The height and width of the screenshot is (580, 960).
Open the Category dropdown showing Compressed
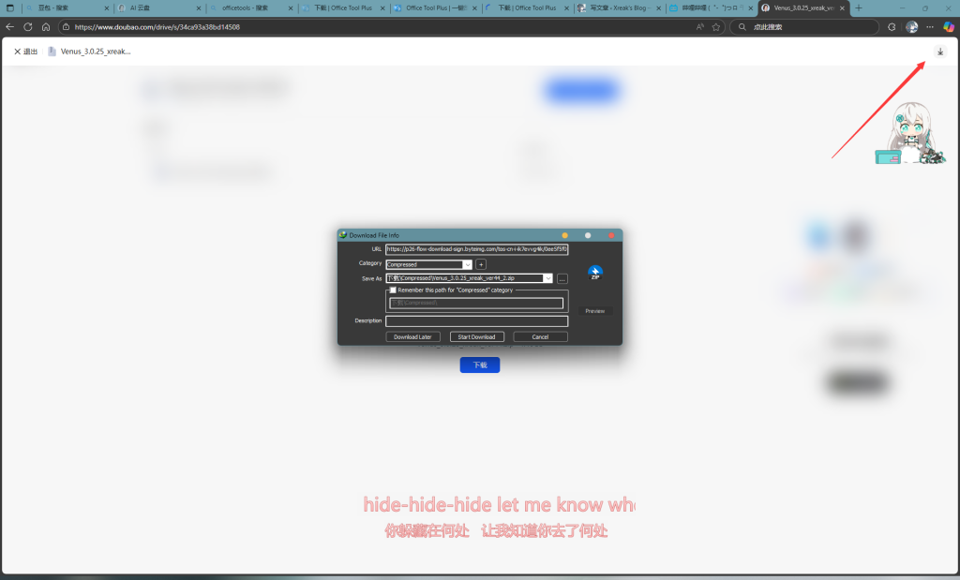pos(468,264)
